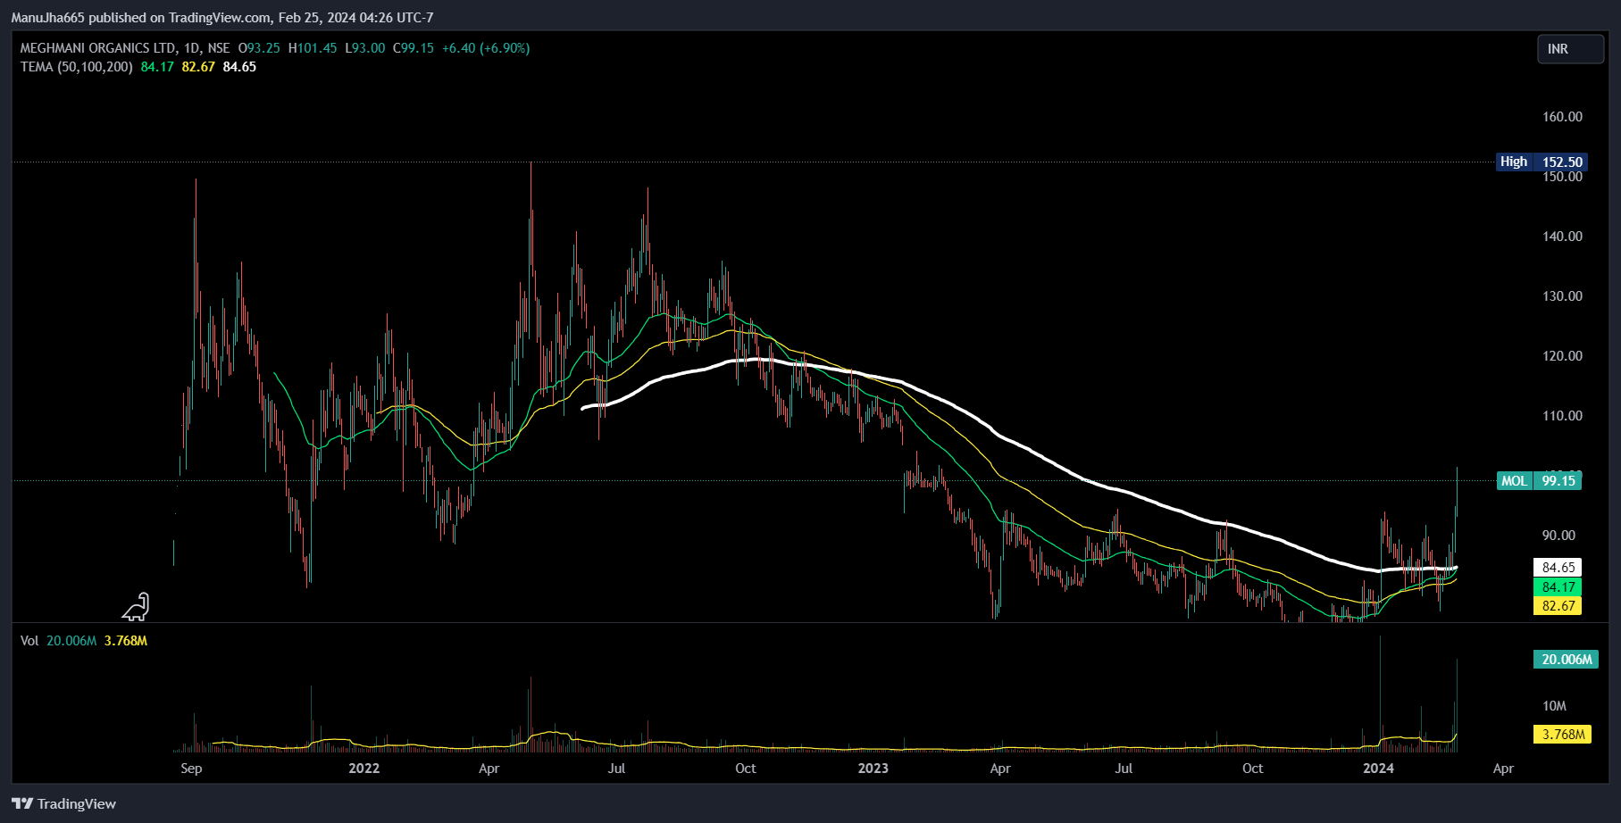Click the Vol indicator label
The height and width of the screenshot is (823, 1621).
click(x=29, y=641)
